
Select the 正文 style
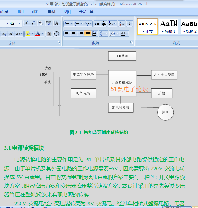[x=148, y=27]
